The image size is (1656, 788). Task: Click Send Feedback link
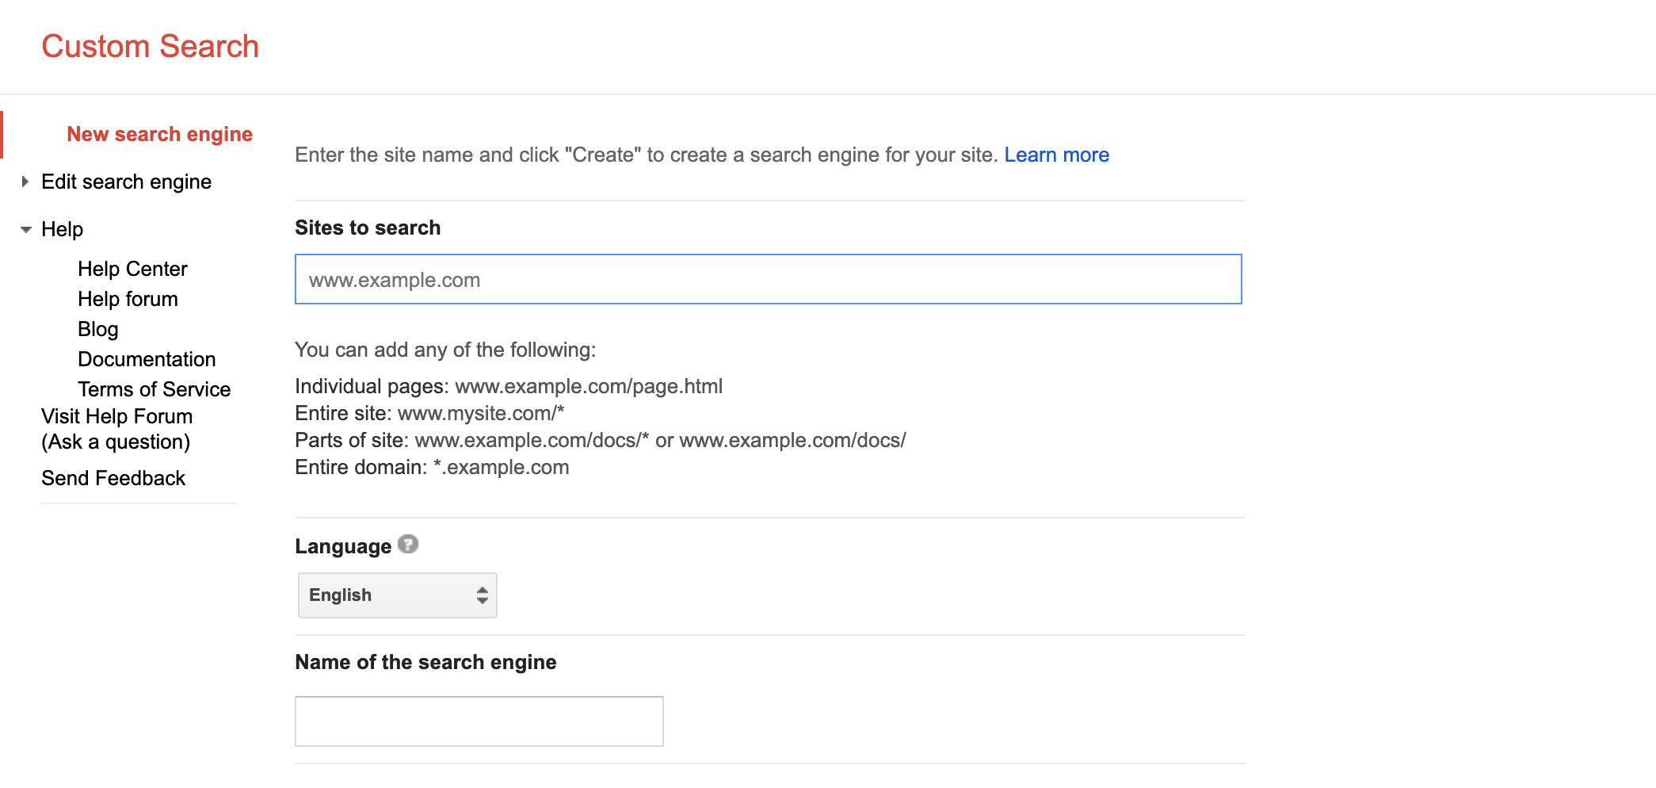(x=113, y=478)
